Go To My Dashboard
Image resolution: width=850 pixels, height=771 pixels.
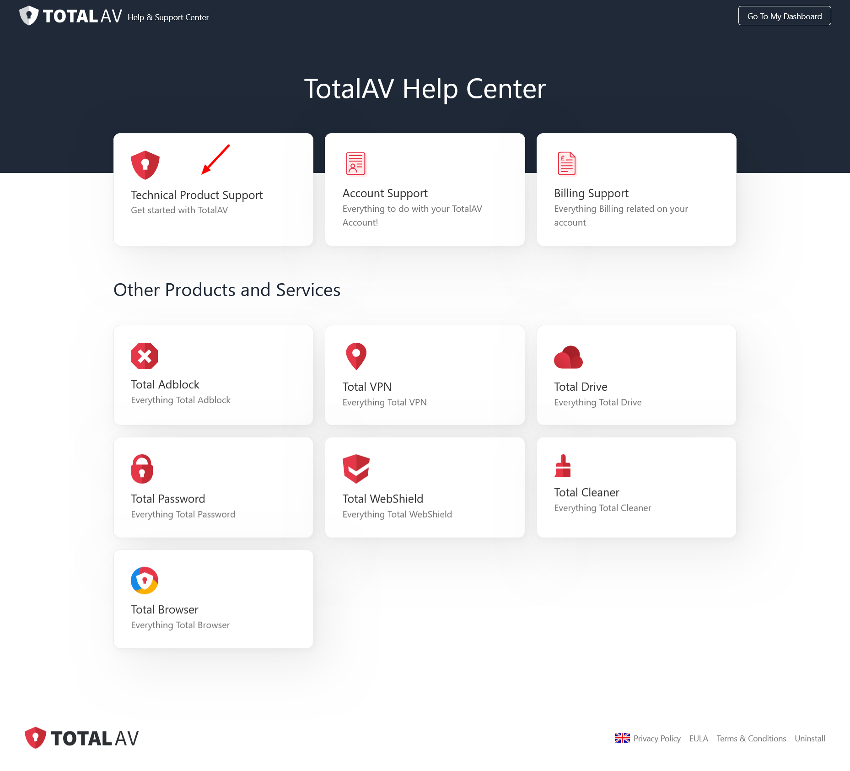(x=785, y=16)
